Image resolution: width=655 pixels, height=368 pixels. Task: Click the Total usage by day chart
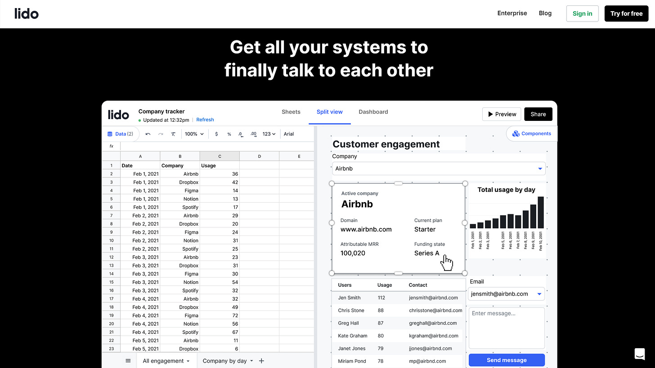point(507,220)
